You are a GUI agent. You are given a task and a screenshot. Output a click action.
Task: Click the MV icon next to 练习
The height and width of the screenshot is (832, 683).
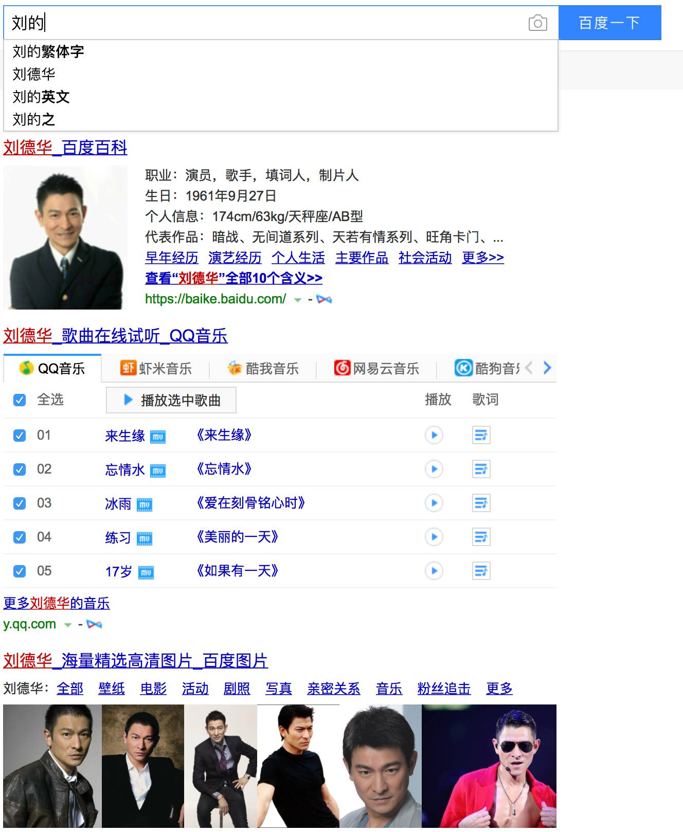144,538
